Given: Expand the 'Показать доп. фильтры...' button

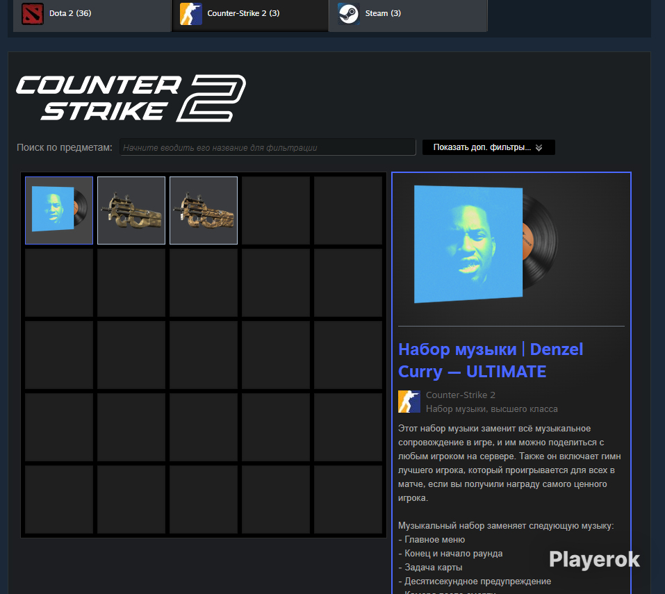Looking at the screenshot, I should tap(489, 147).
